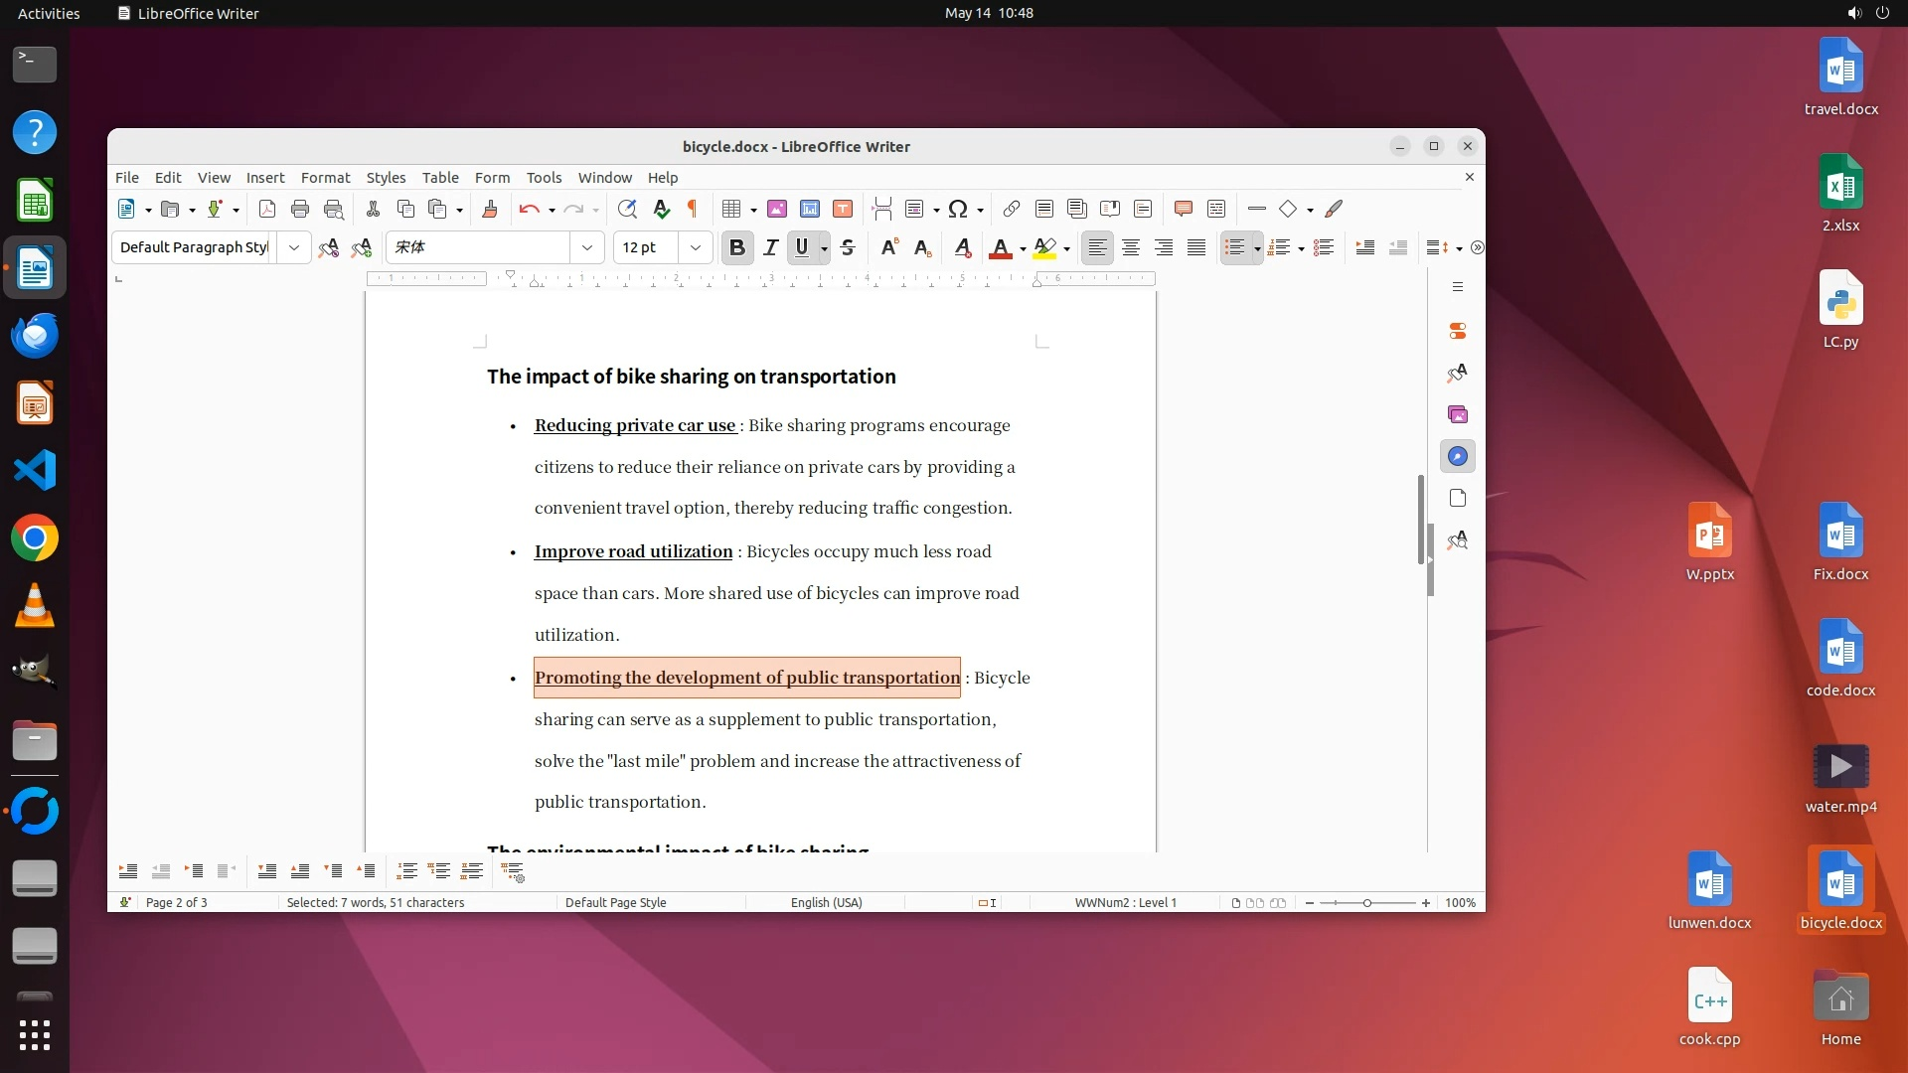Click Default Page Style in status bar

tap(615, 903)
